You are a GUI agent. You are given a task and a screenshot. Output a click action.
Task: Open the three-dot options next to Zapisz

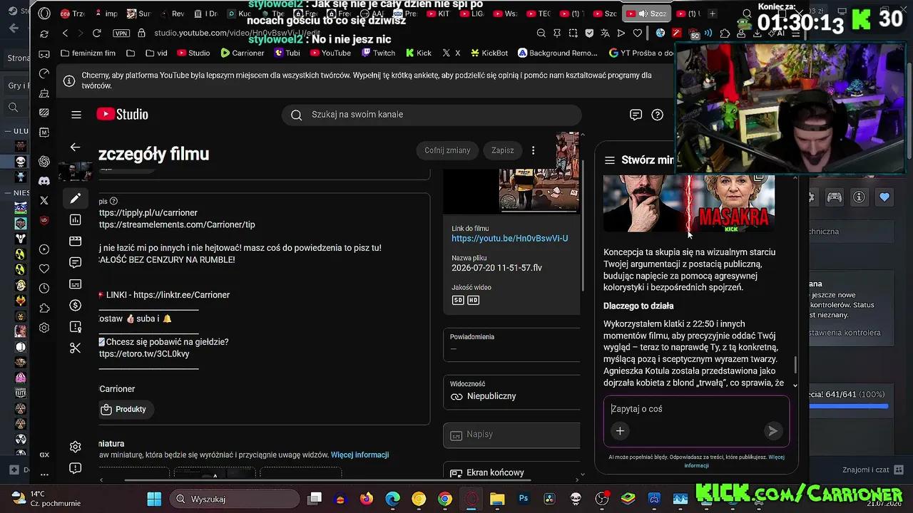(533, 150)
